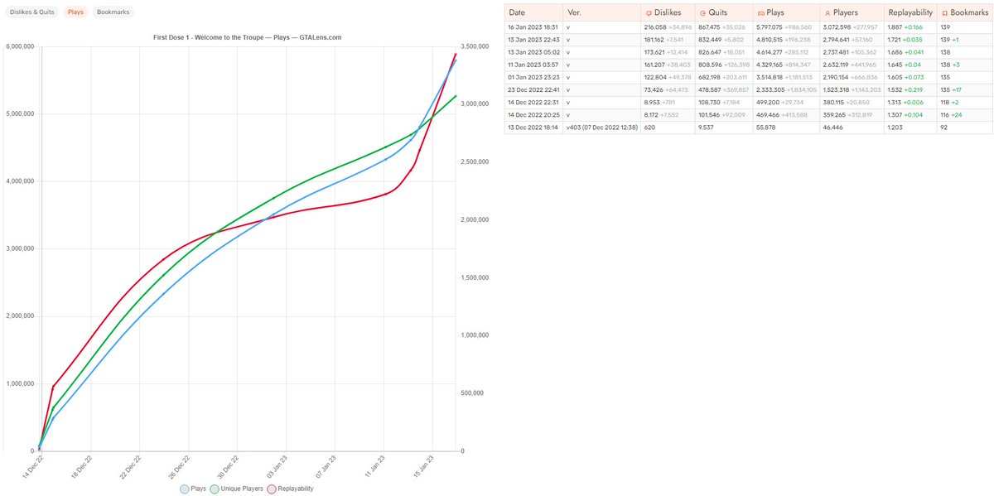Click the 122,804 dislikes value
The image size is (994, 496).
[x=654, y=75]
